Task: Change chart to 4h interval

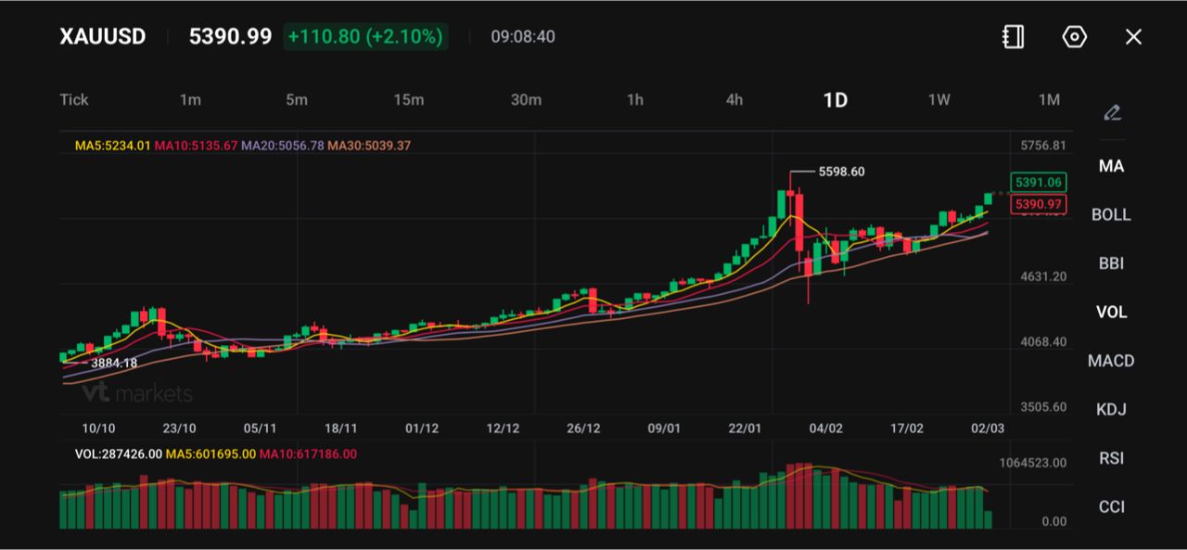Action: coord(734,100)
